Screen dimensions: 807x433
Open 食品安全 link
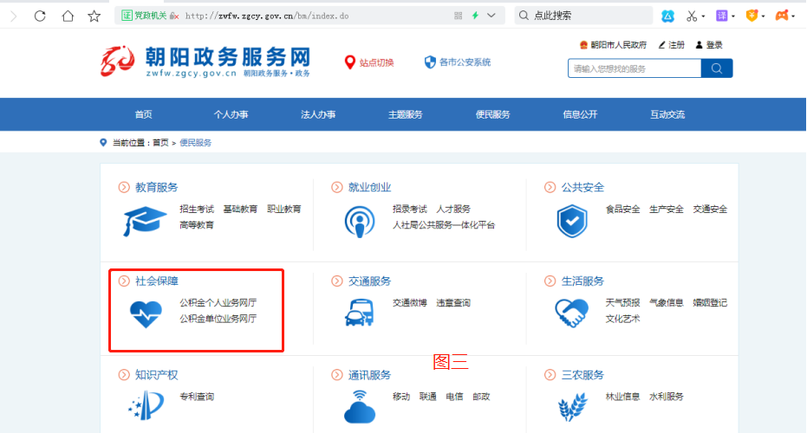(622, 210)
